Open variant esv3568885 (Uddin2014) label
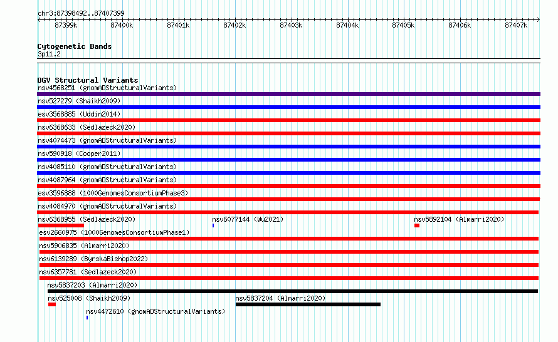 (79, 114)
